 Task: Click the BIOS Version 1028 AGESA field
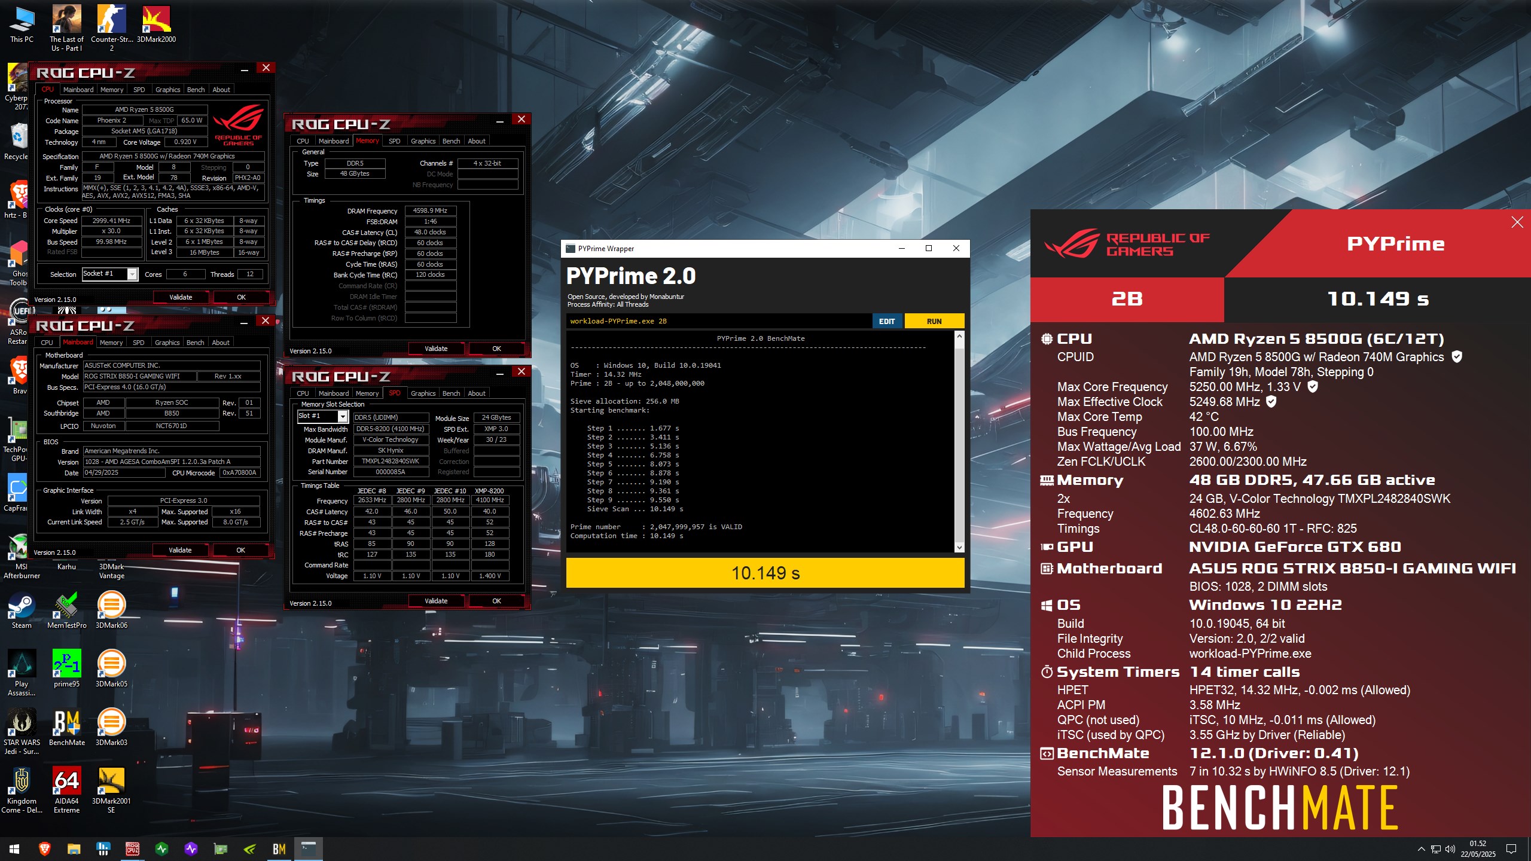[172, 462]
